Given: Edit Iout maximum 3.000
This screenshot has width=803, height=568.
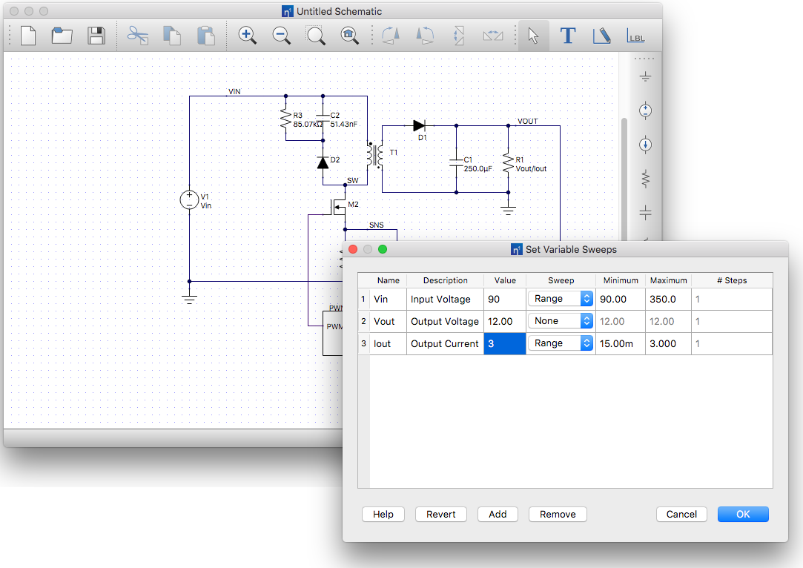Looking at the screenshot, I should 668,343.
